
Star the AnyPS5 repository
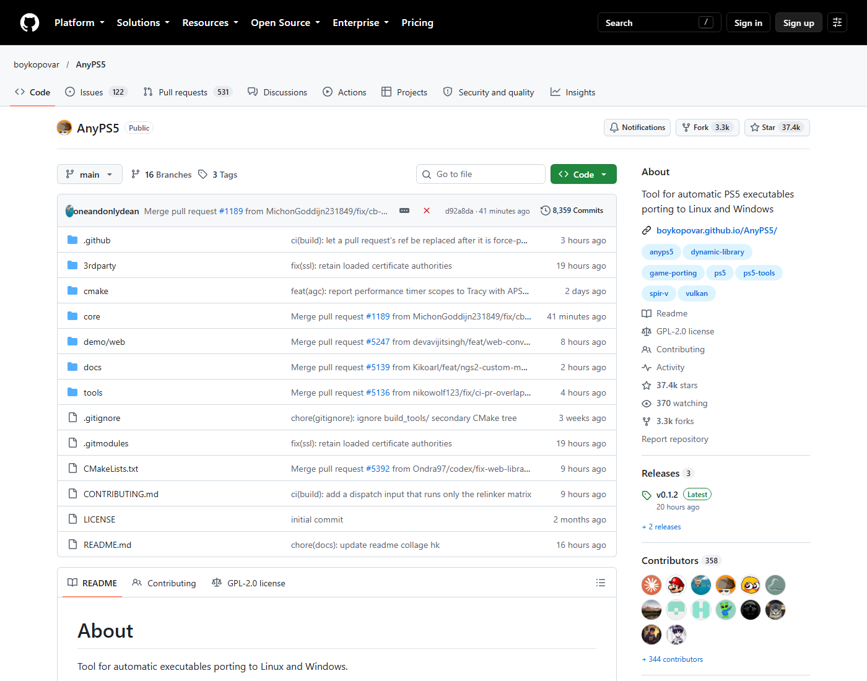(x=777, y=128)
